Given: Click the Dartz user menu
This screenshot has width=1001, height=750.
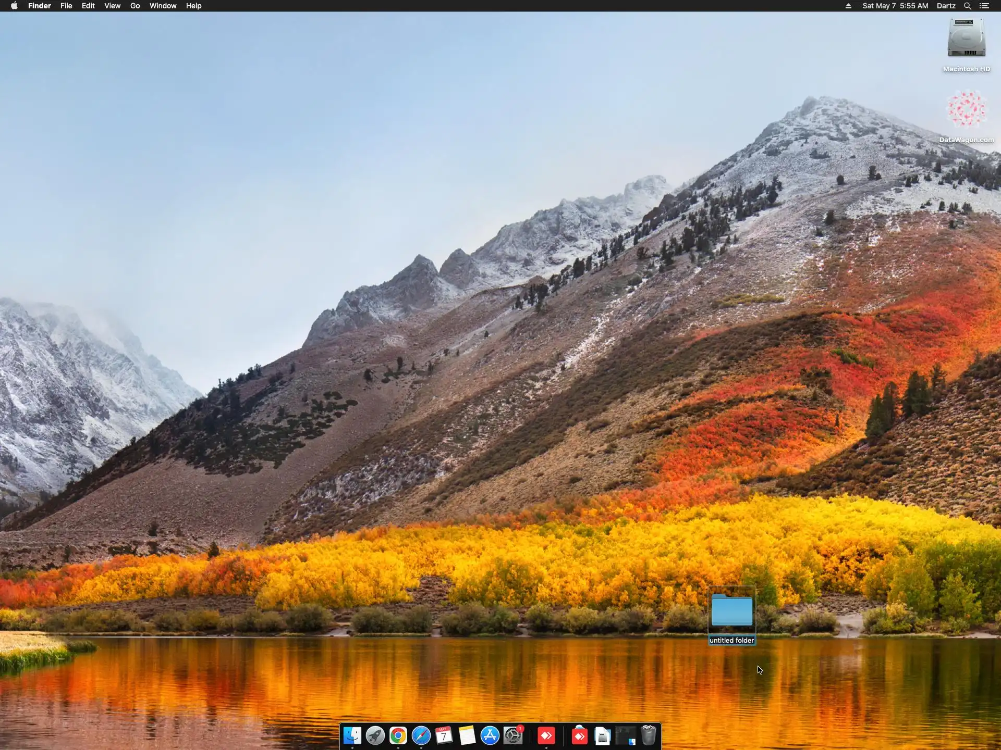Looking at the screenshot, I should 946,6.
